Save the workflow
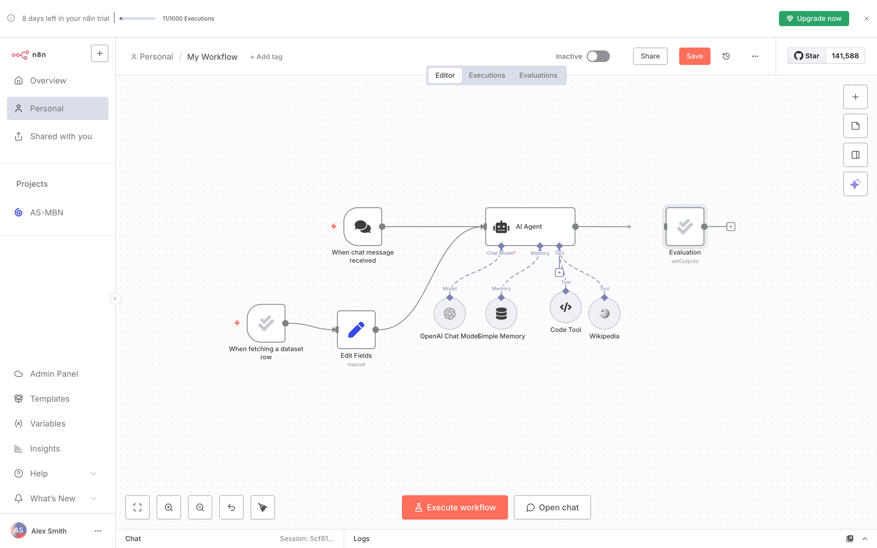The height and width of the screenshot is (548, 877). pyautogui.click(x=695, y=56)
